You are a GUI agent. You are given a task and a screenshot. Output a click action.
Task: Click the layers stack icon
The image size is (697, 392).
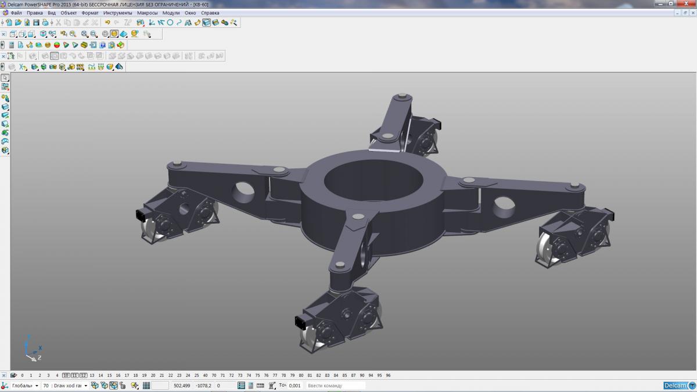pyautogui.click(x=13, y=375)
